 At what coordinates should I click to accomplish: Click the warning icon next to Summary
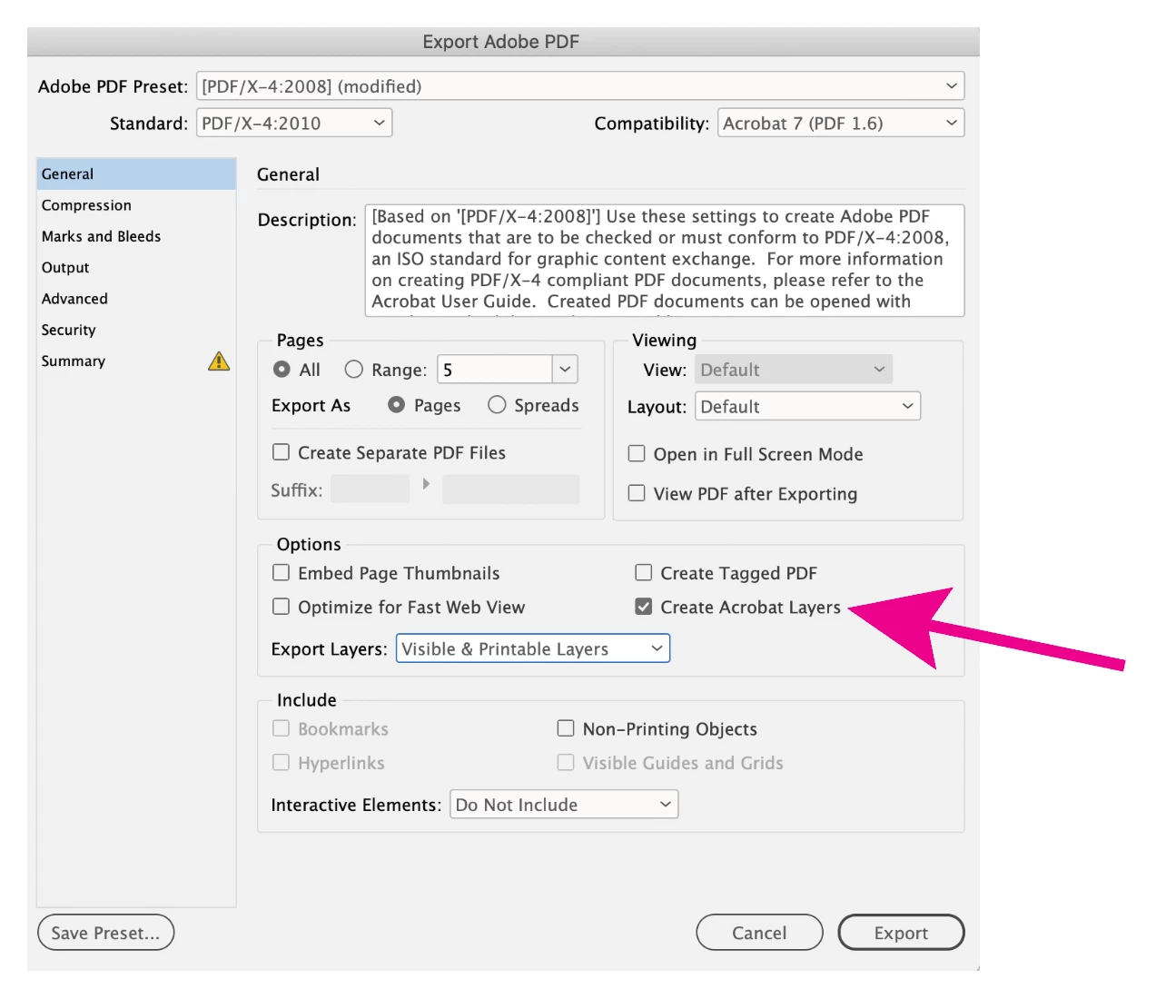click(x=219, y=361)
